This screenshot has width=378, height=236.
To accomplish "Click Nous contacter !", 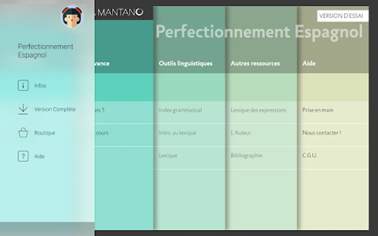I will (321, 133).
